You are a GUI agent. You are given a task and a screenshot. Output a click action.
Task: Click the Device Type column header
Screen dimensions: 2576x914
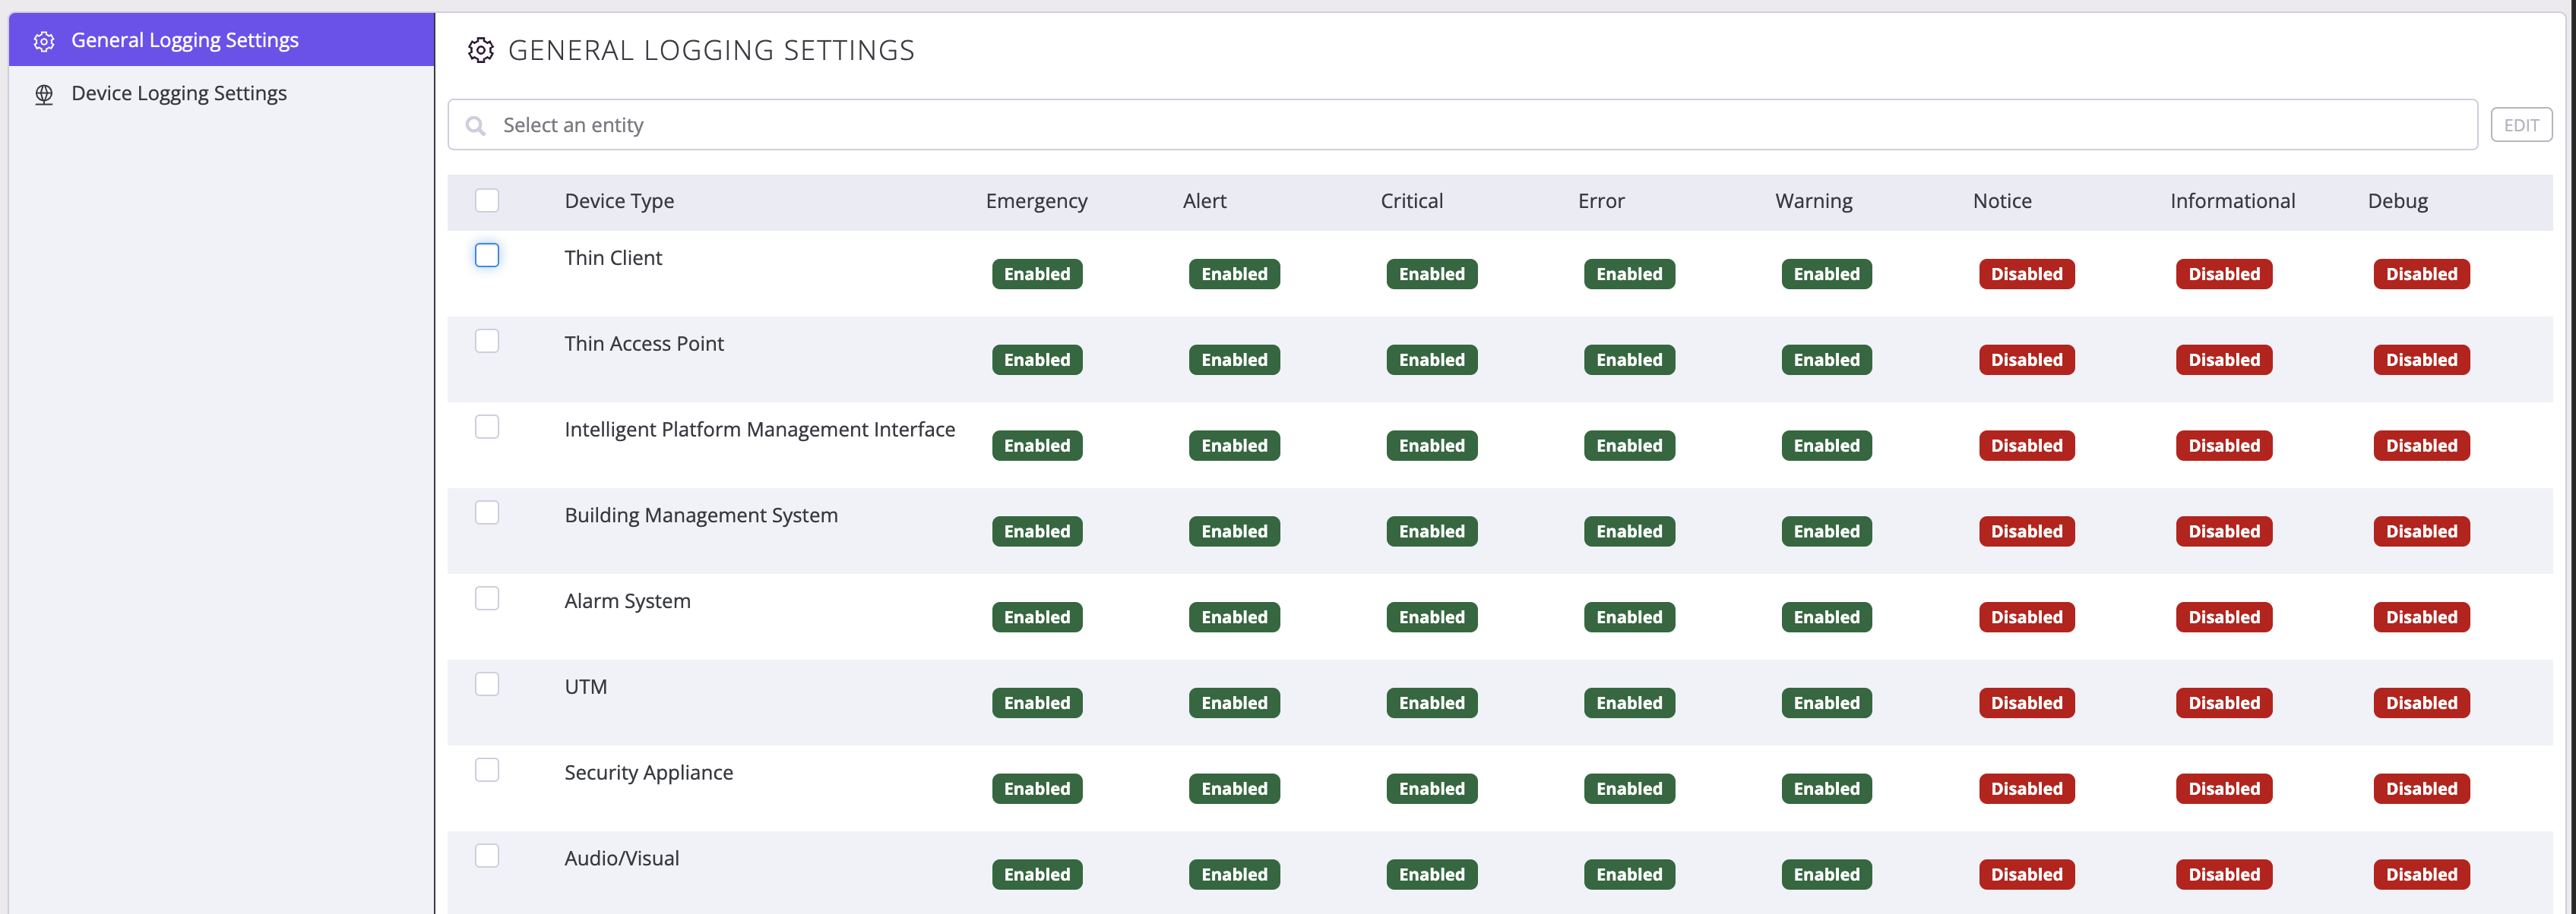619,200
